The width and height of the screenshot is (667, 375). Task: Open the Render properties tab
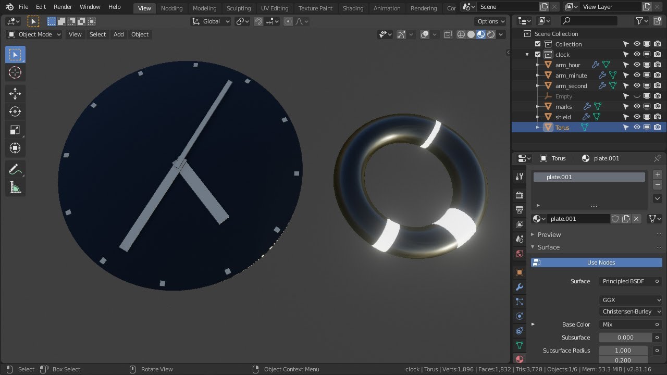519,195
